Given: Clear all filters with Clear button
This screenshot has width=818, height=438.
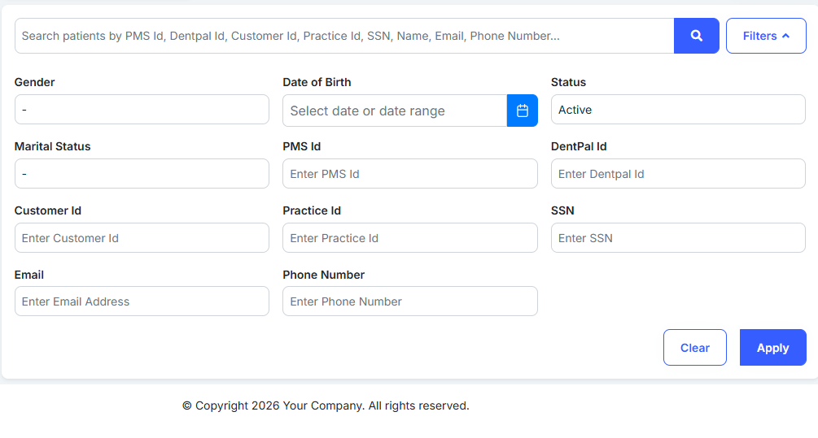Looking at the screenshot, I should point(694,348).
